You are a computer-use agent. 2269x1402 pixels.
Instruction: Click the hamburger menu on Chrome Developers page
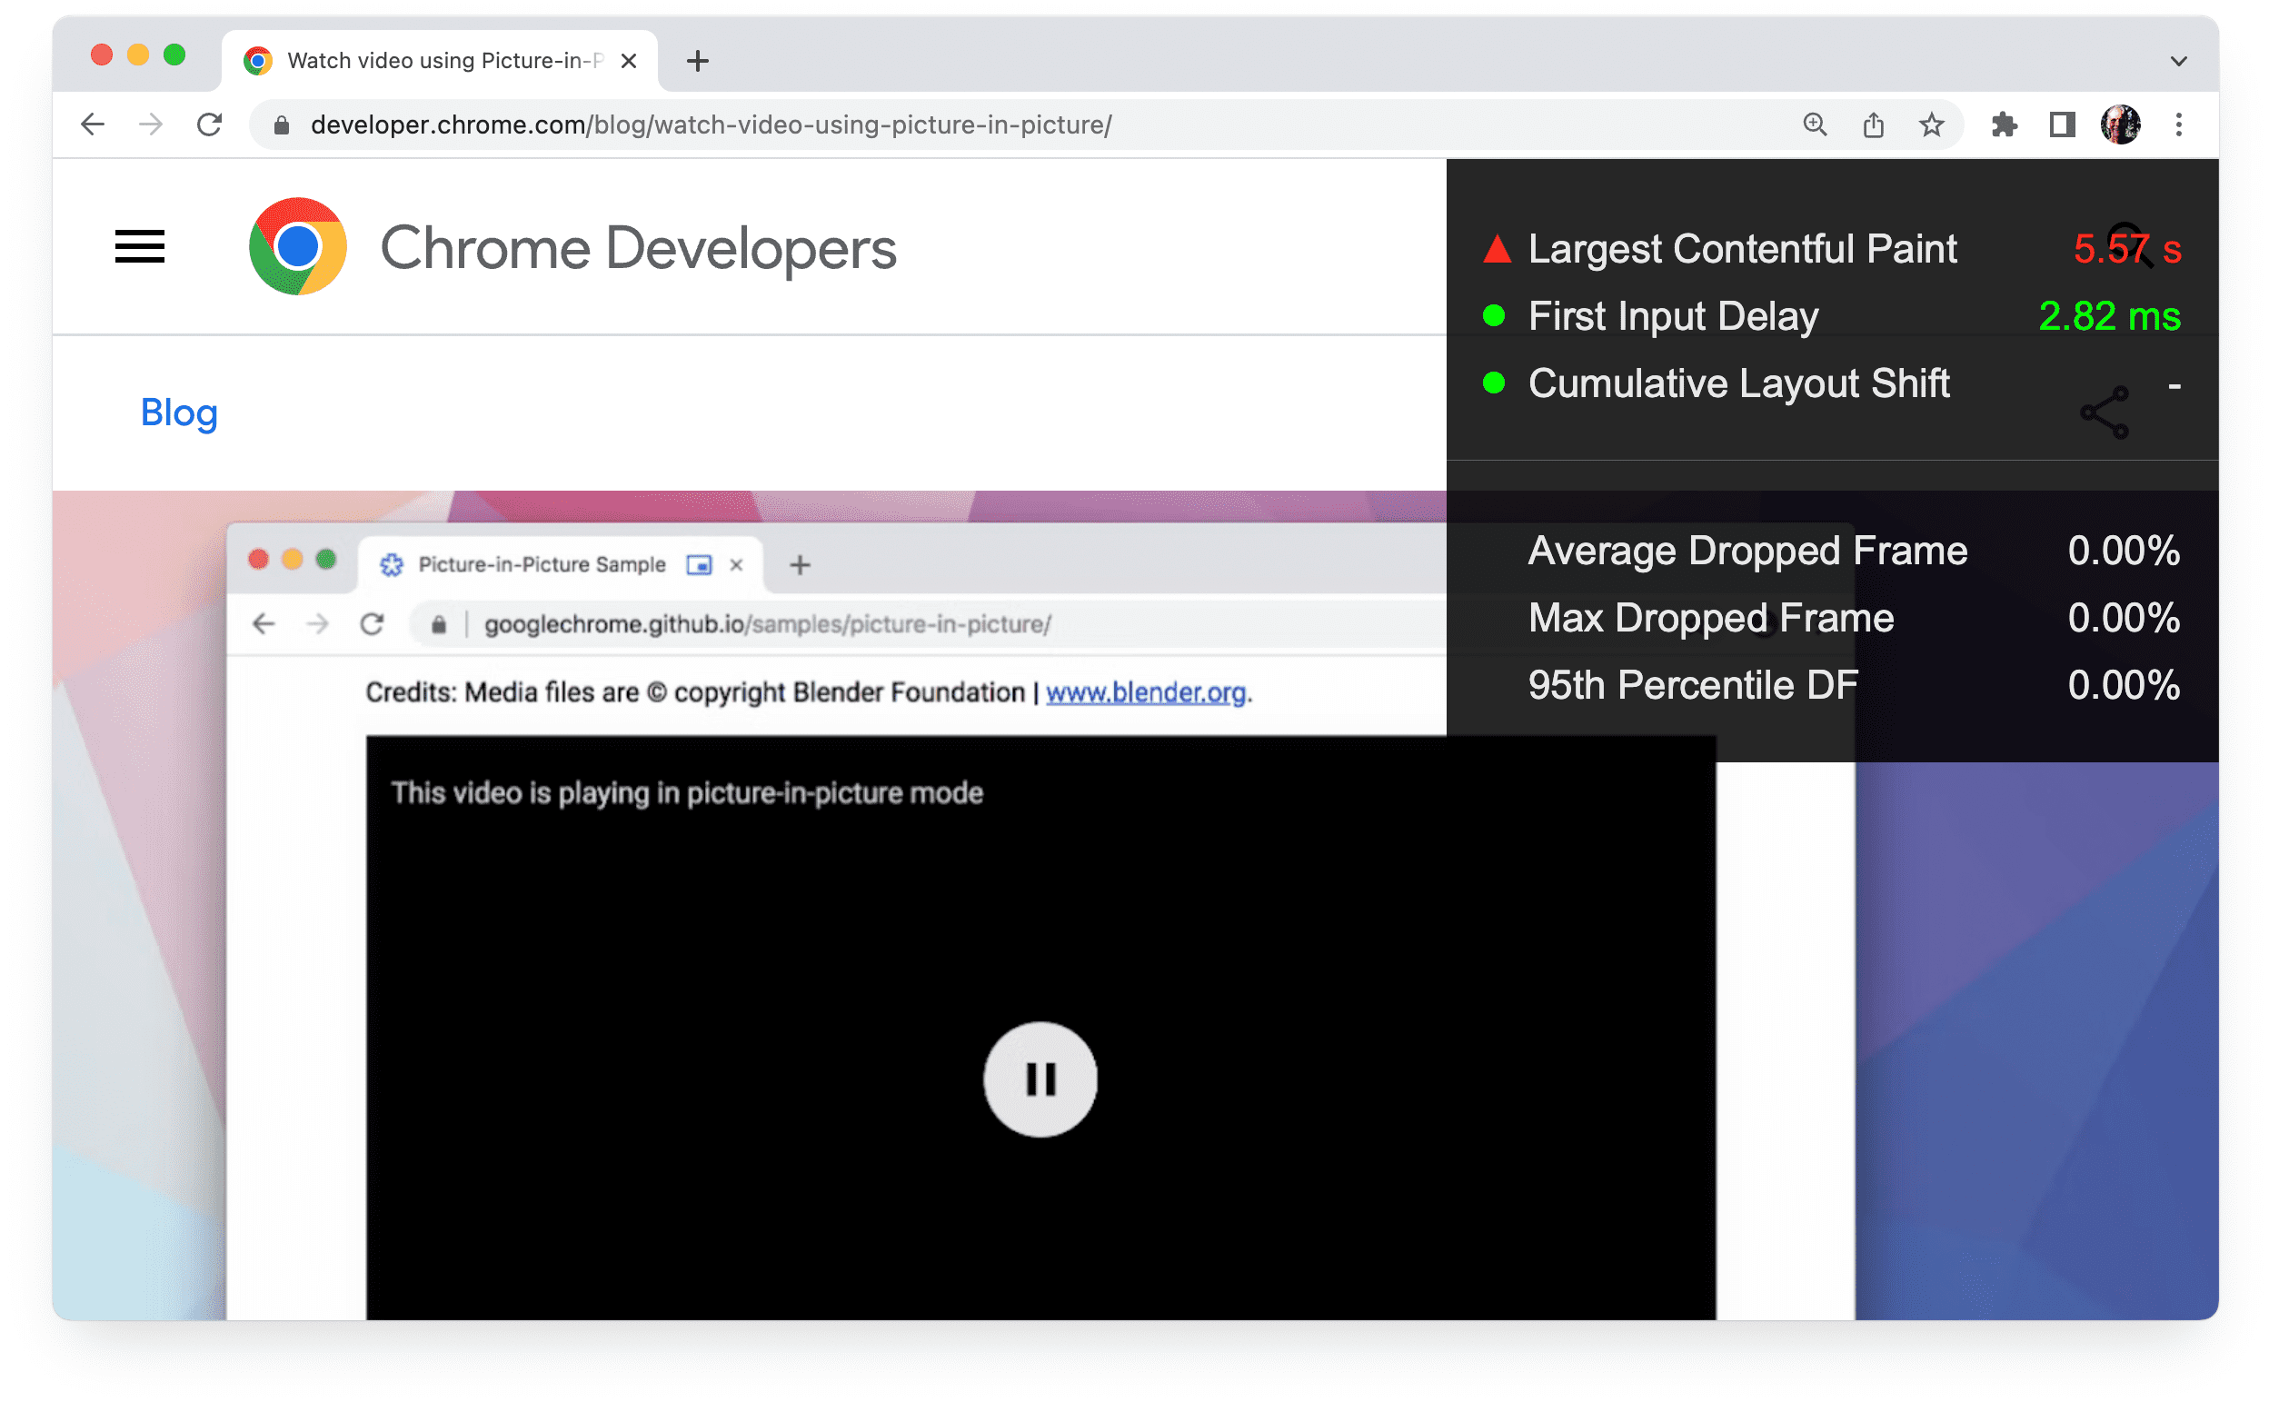pos(139,246)
